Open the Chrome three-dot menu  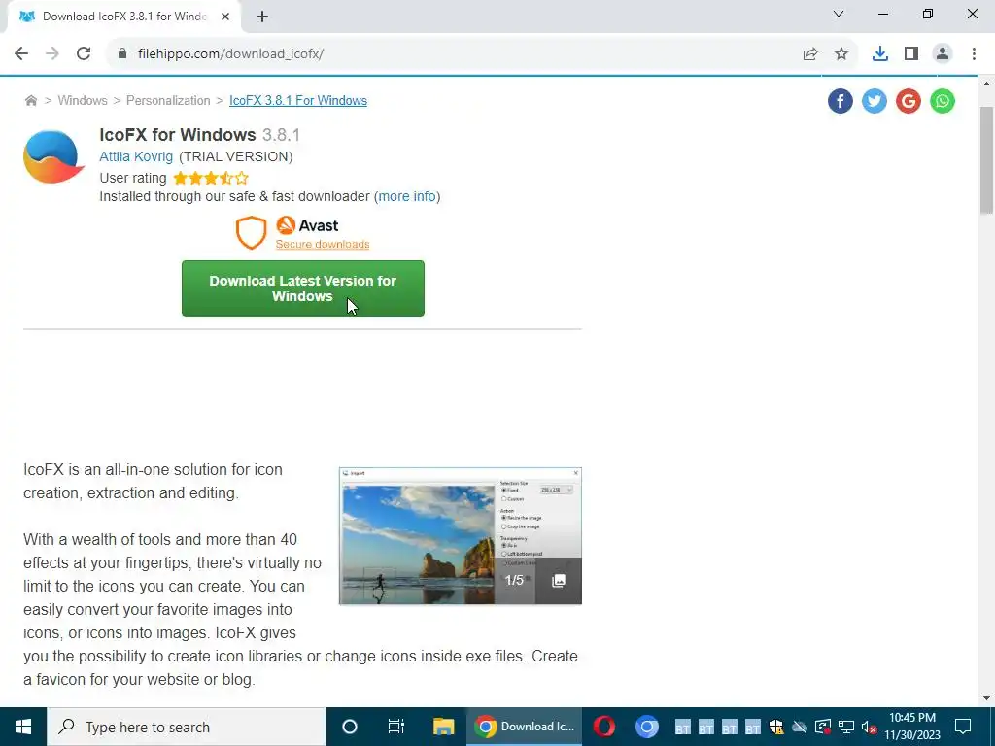point(974,54)
